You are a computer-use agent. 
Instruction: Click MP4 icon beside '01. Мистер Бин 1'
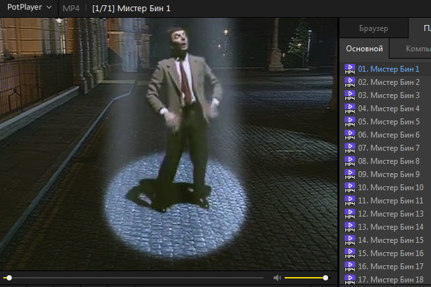pos(350,69)
